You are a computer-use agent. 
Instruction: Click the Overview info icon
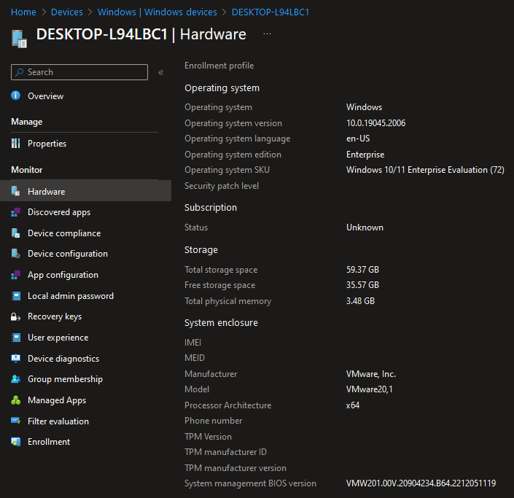coord(16,96)
